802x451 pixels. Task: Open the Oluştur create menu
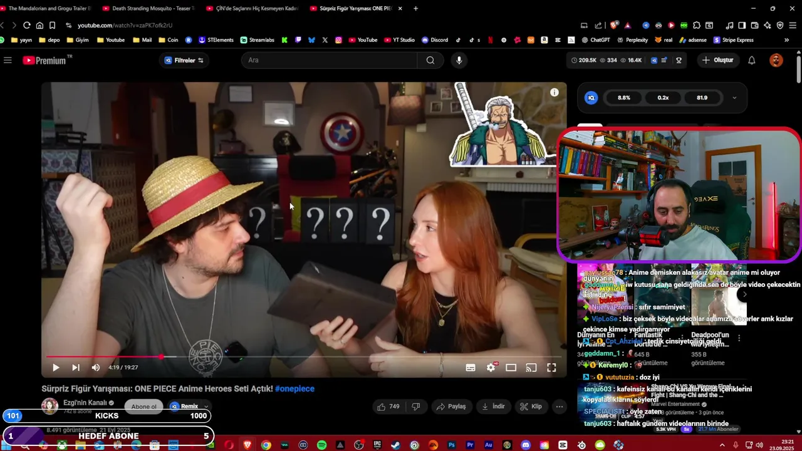point(717,60)
